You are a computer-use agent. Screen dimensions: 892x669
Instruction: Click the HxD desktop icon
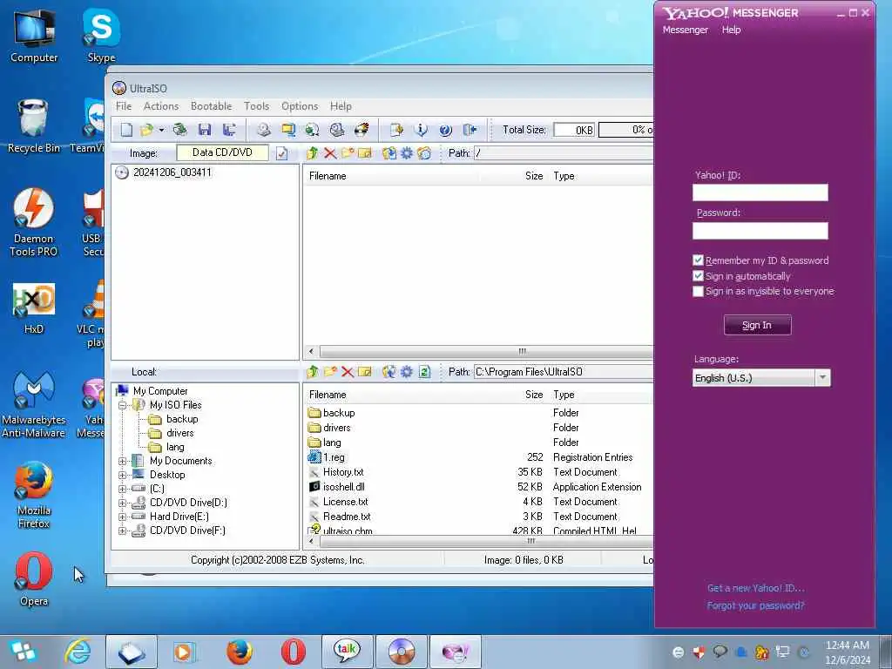(34, 307)
